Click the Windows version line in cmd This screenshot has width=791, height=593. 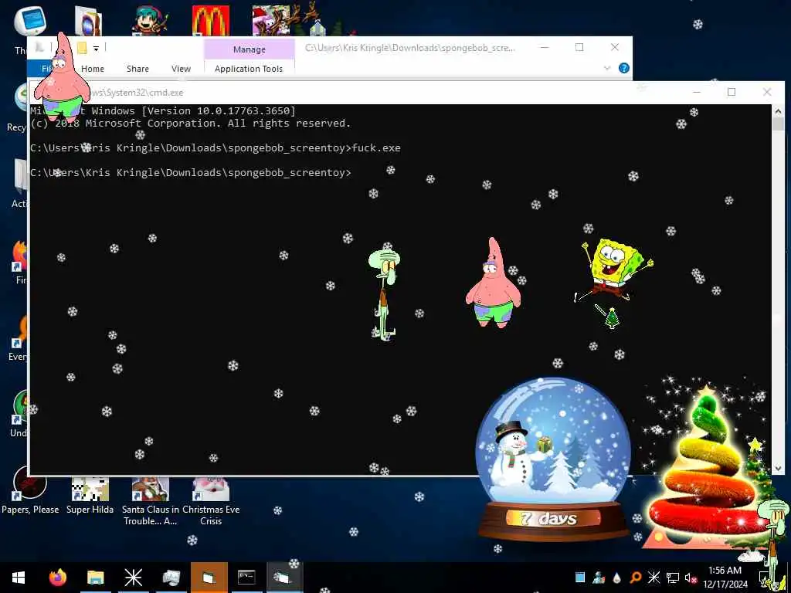pyautogui.click(x=163, y=111)
